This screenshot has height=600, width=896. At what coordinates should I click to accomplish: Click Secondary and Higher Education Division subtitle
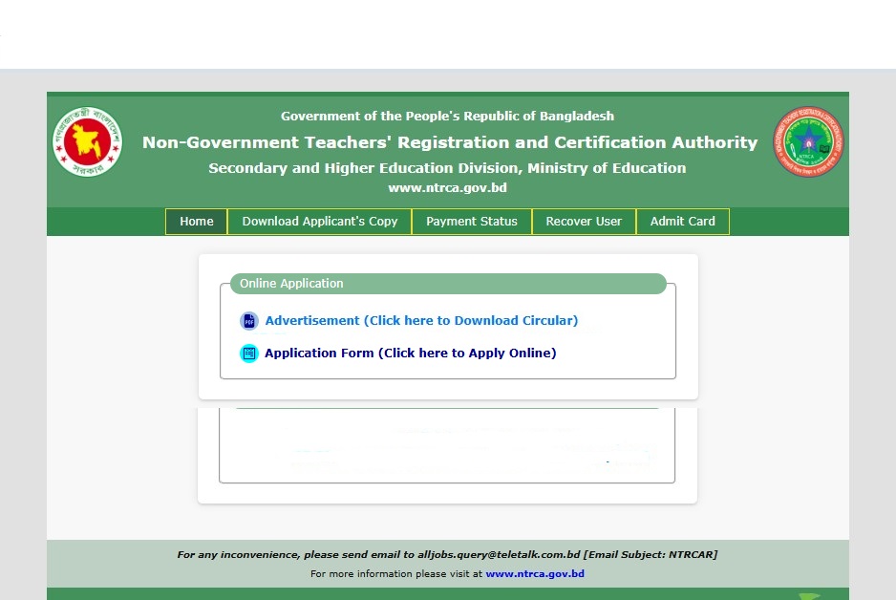[x=447, y=168]
